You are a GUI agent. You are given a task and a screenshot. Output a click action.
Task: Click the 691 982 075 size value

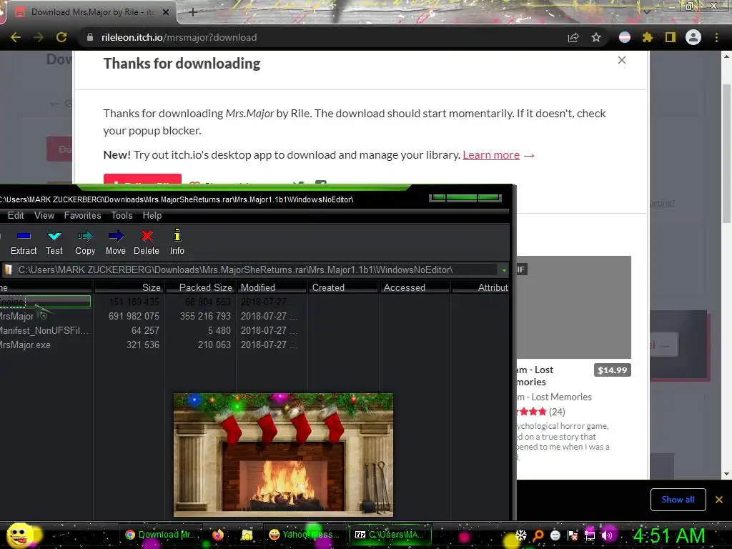click(134, 316)
